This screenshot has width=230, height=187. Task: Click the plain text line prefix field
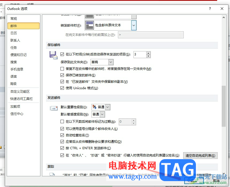pyautogui.click(x=151, y=35)
